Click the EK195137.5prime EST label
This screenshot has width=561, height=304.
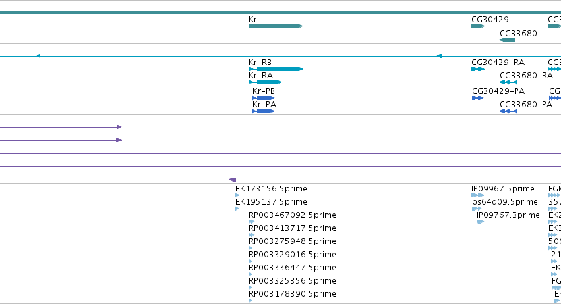271,202
